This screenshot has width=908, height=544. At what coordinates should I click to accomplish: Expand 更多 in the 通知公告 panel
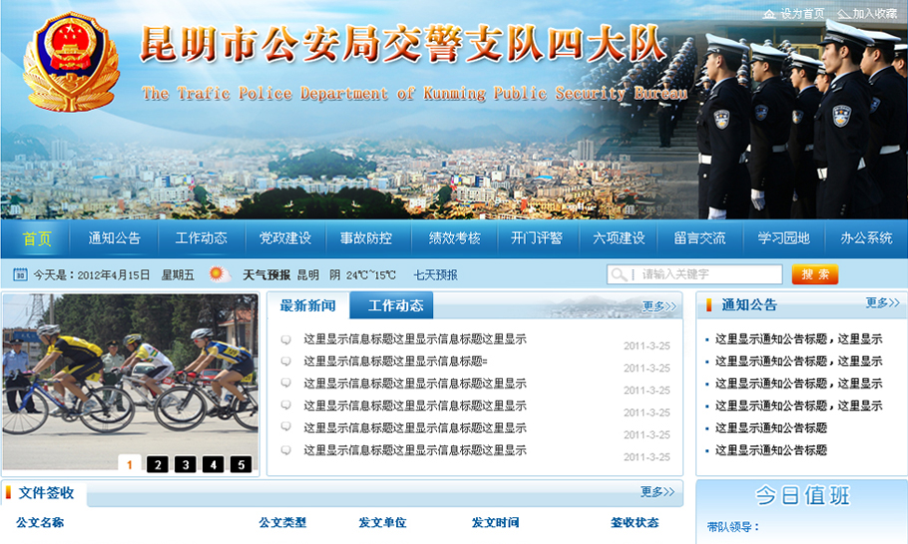(x=882, y=303)
